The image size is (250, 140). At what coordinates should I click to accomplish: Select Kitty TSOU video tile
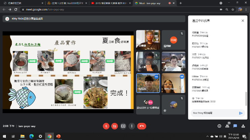pos(174,83)
